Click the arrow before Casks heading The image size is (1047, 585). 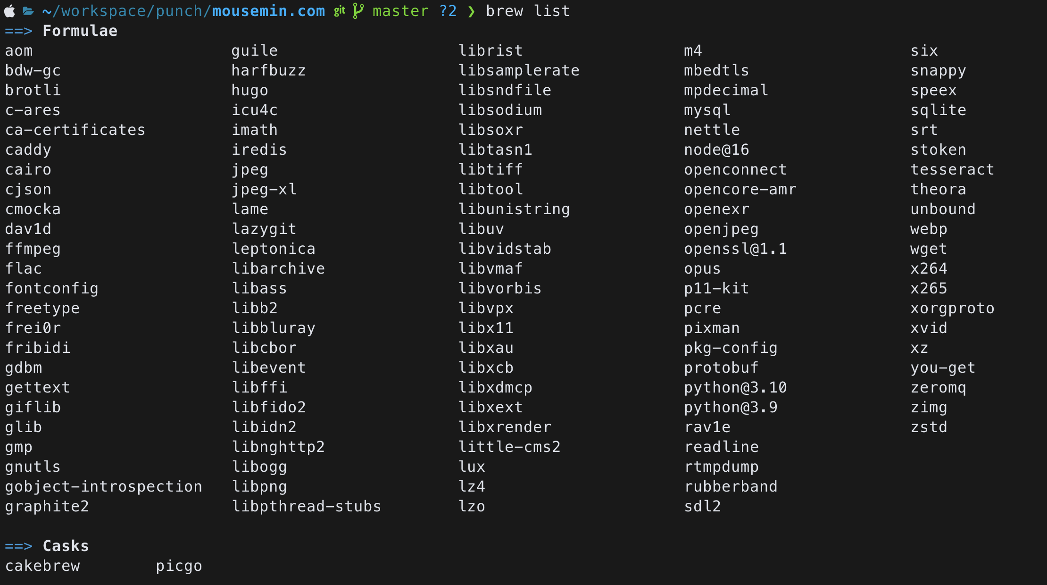click(18, 546)
